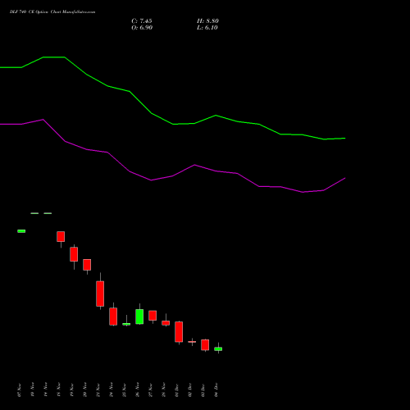Screen dimensions: 410x410
Task: Select the red candle above 27 Nov
Action: pos(153,316)
